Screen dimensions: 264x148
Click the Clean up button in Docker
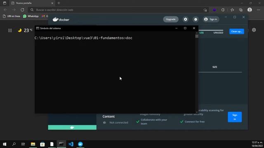236,31
